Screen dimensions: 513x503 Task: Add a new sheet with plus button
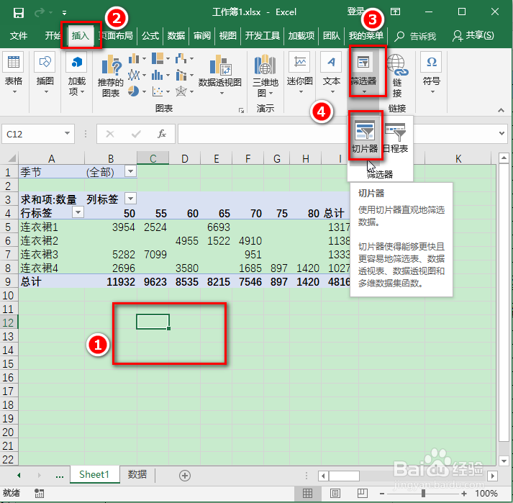click(x=185, y=476)
